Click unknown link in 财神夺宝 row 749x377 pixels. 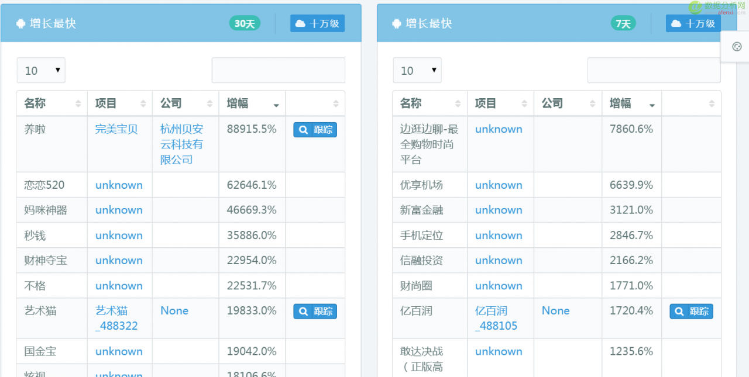coord(119,261)
